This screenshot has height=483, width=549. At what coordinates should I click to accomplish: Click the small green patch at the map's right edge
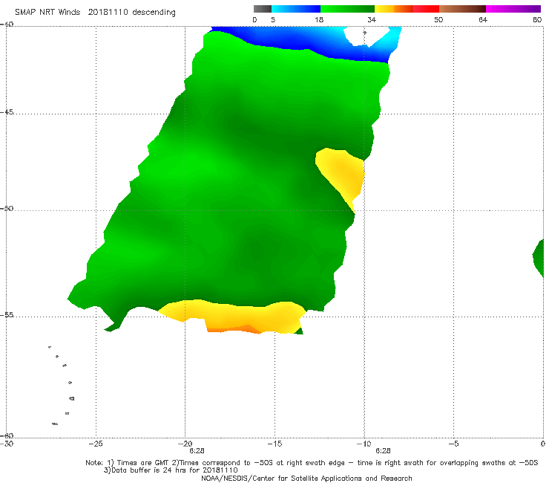click(539, 258)
